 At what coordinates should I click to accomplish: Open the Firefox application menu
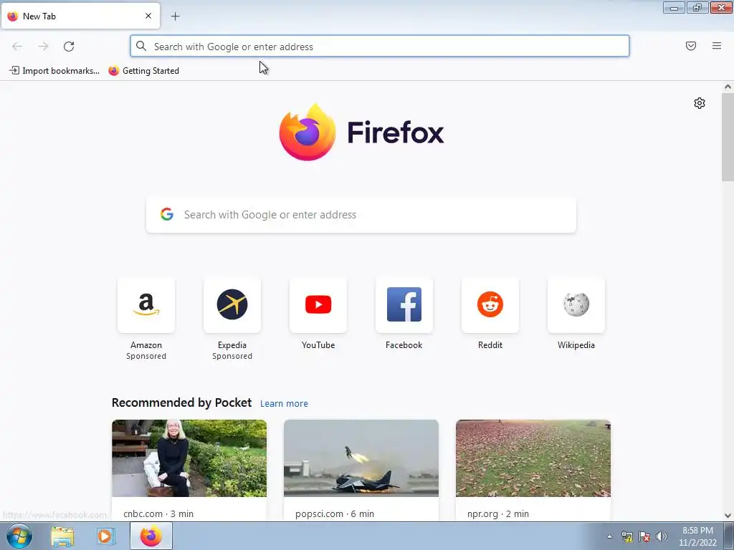(717, 46)
